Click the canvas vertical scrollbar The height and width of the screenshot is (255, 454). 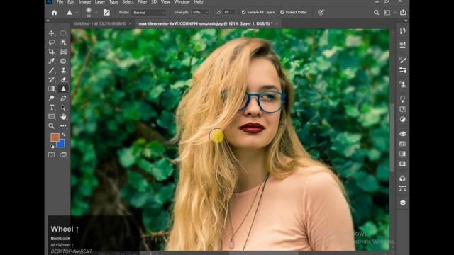tap(392, 137)
